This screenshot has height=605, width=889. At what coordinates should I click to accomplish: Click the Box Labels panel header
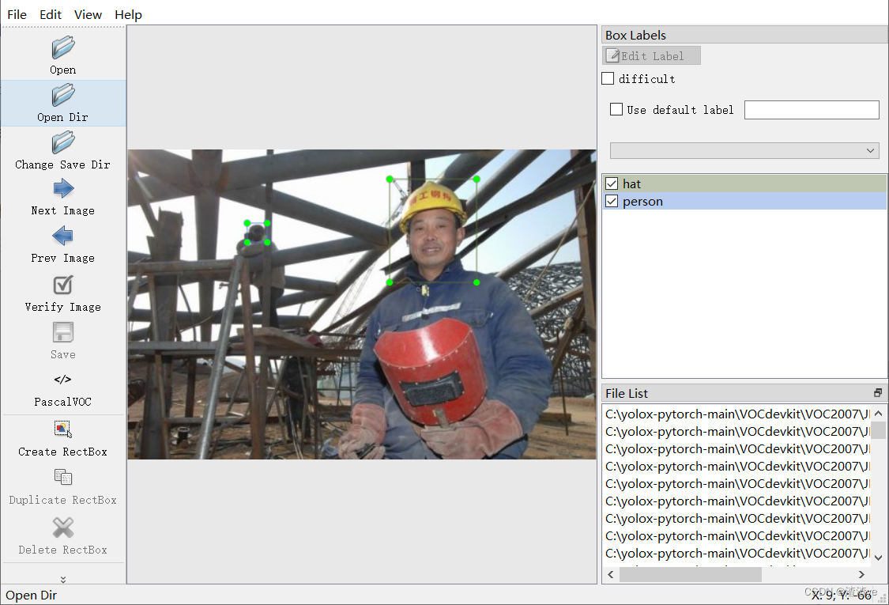point(744,35)
